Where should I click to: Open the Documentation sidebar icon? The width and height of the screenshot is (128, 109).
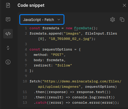(x=8, y=5)
